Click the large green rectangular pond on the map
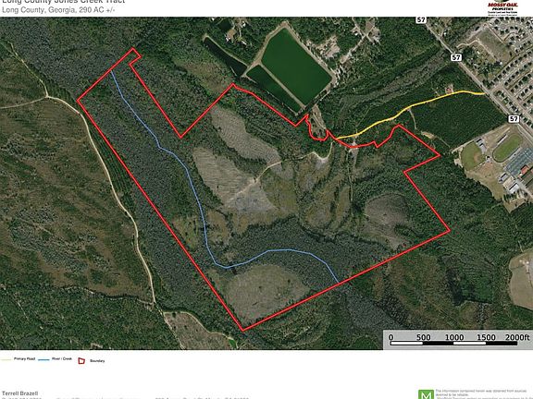The height and width of the screenshot is (399, 533). pos(296,66)
